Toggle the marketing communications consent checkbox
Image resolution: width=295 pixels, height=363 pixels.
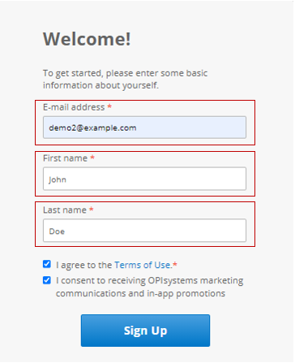tap(47, 280)
